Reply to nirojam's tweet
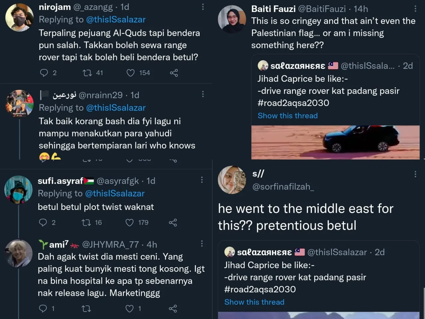 pos(44,73)
